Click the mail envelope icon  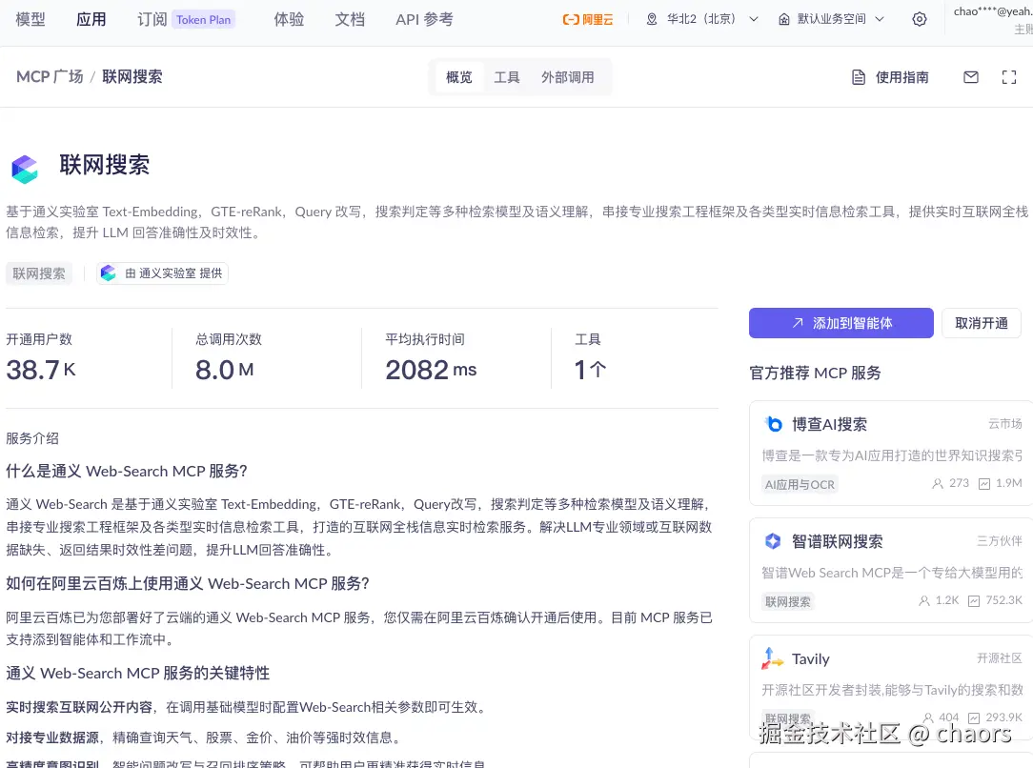[x=970, y=77]
